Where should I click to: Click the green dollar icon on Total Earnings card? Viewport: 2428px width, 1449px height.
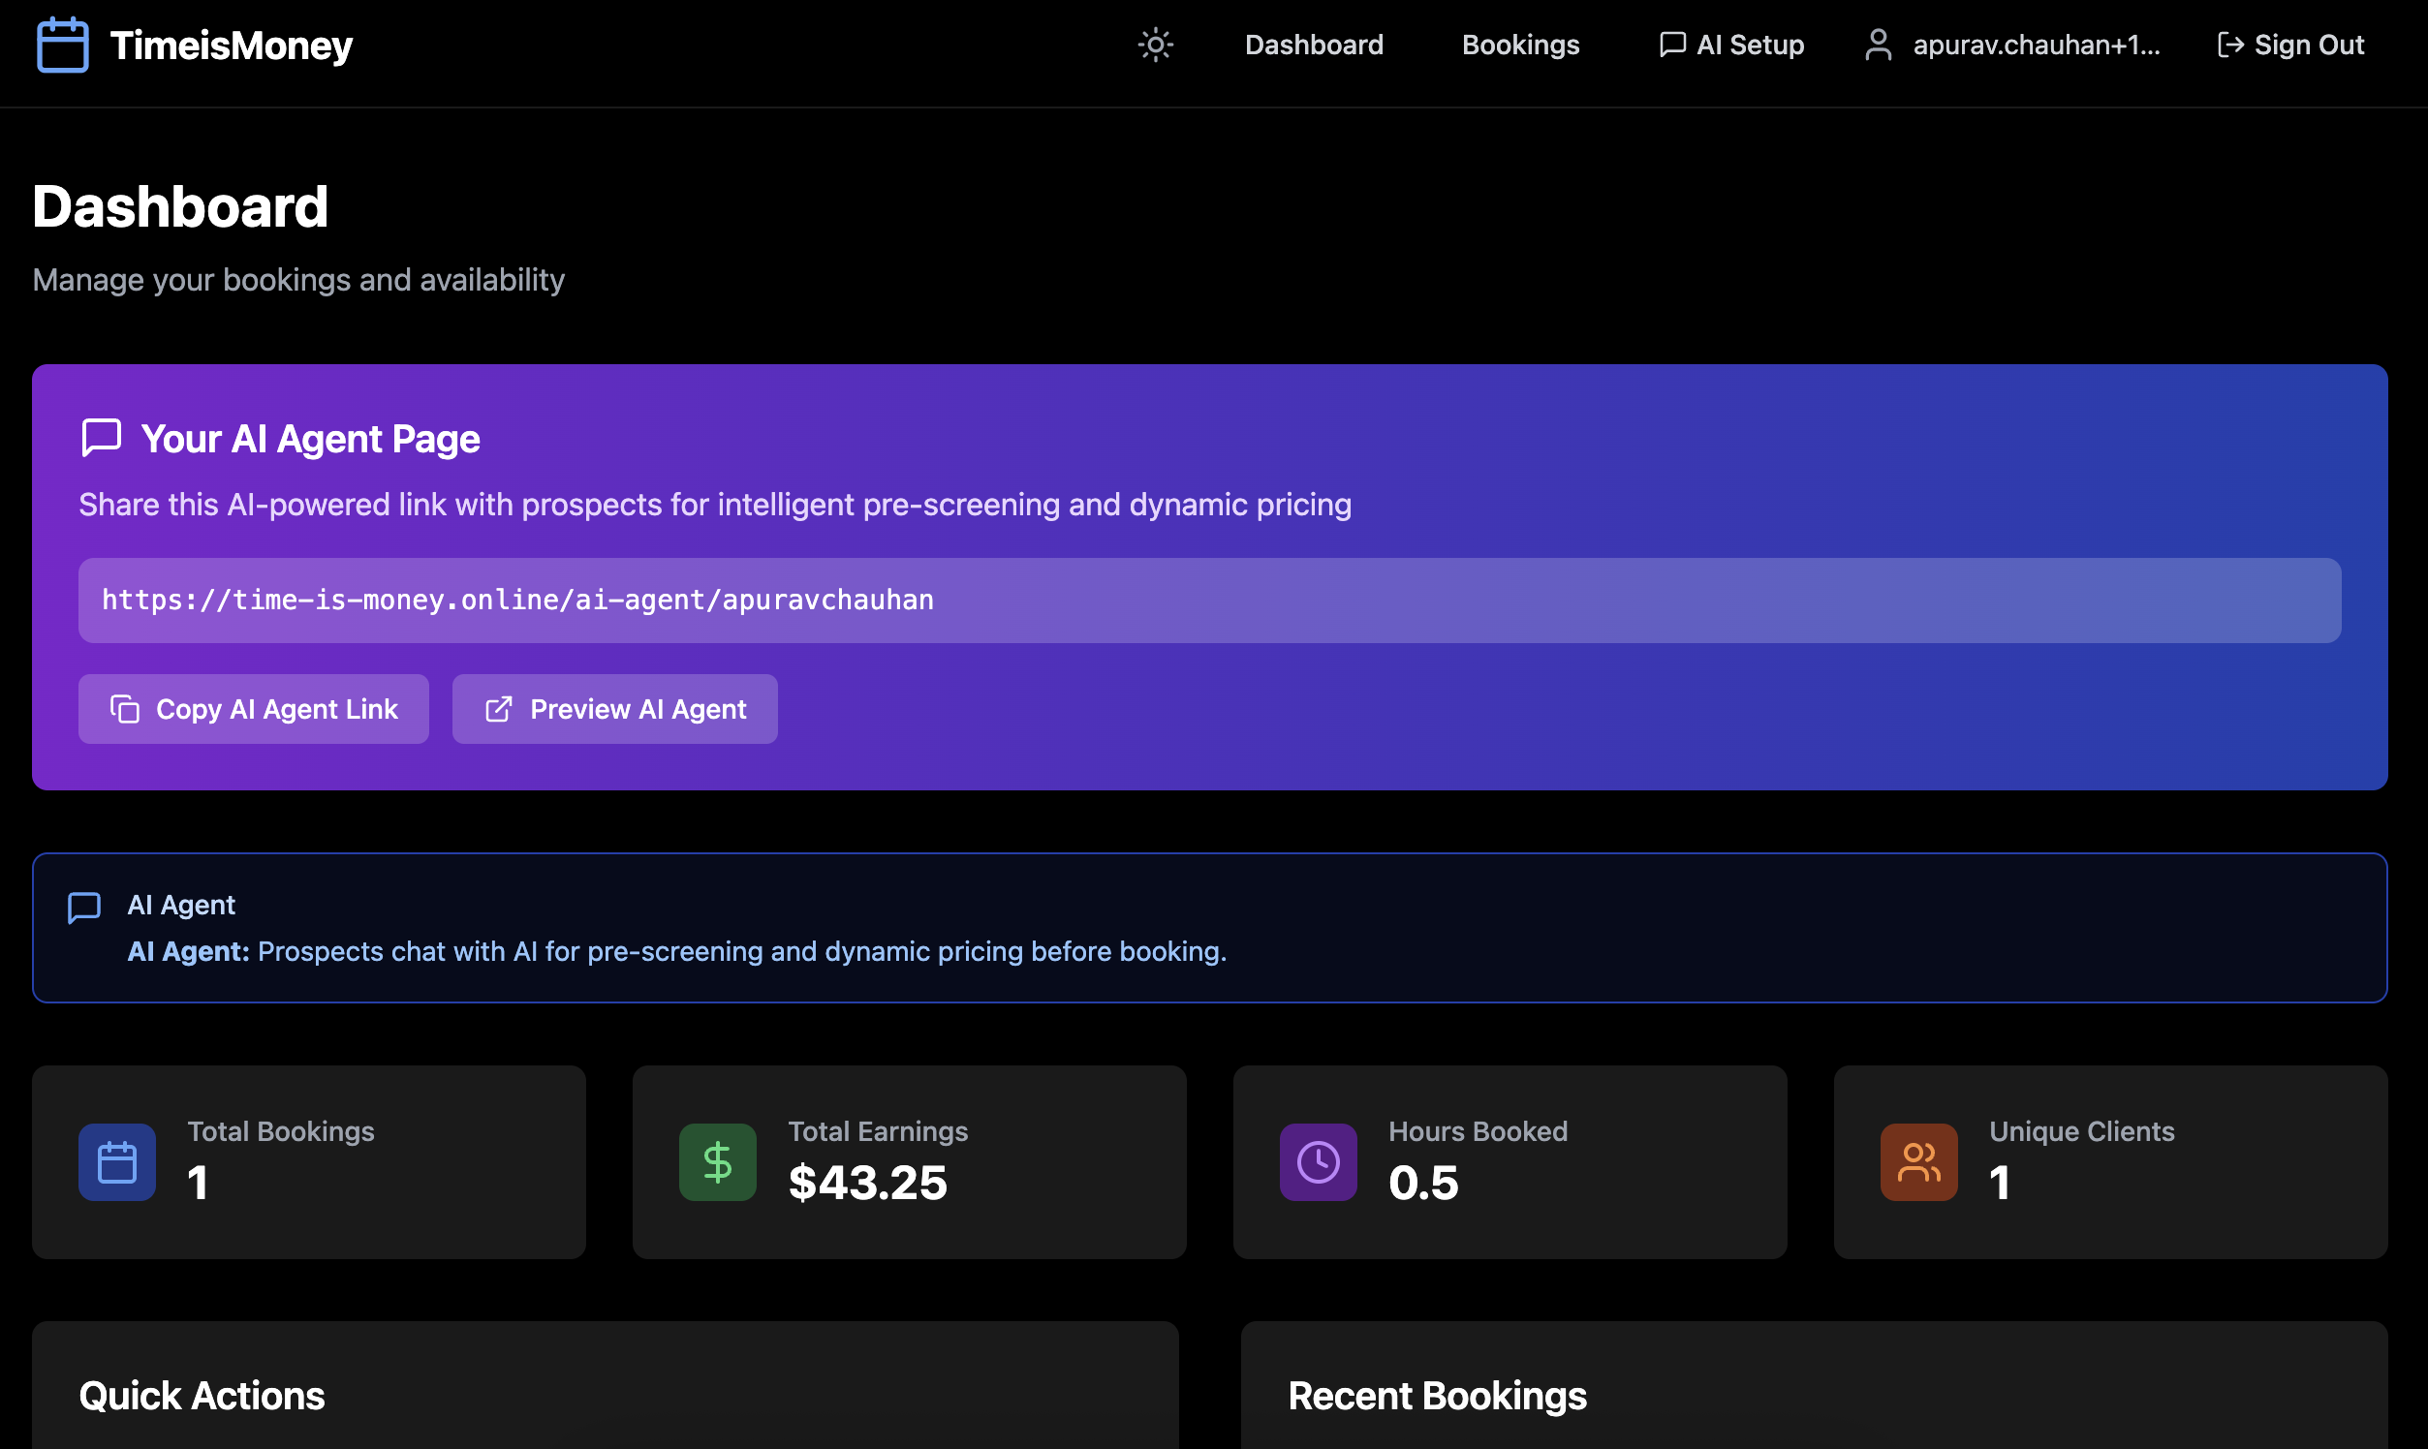(718, 1162)
